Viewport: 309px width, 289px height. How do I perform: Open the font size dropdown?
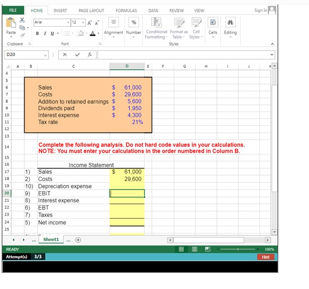pos(83,22)
